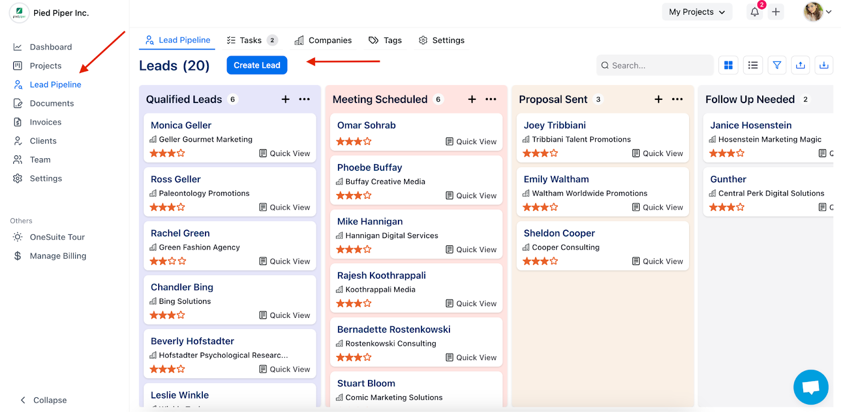The image size is (841, 412).
Task: Switch to list view
Action: 753,65
